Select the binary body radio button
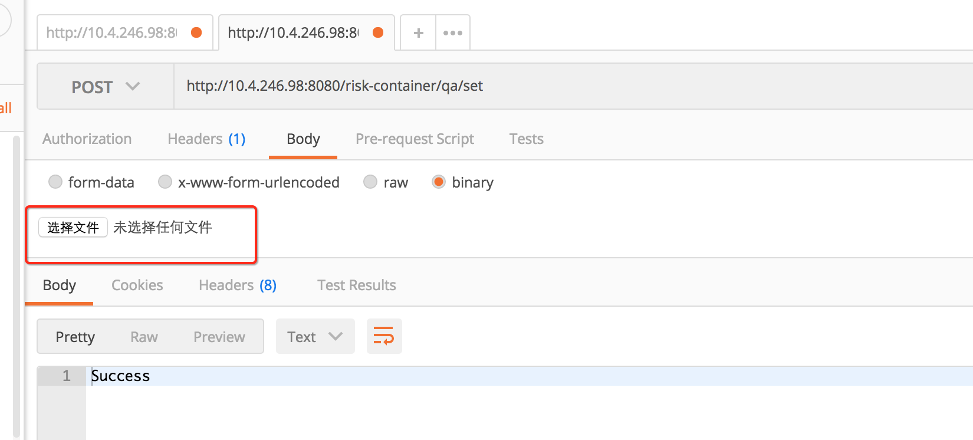 pos(439,182)
